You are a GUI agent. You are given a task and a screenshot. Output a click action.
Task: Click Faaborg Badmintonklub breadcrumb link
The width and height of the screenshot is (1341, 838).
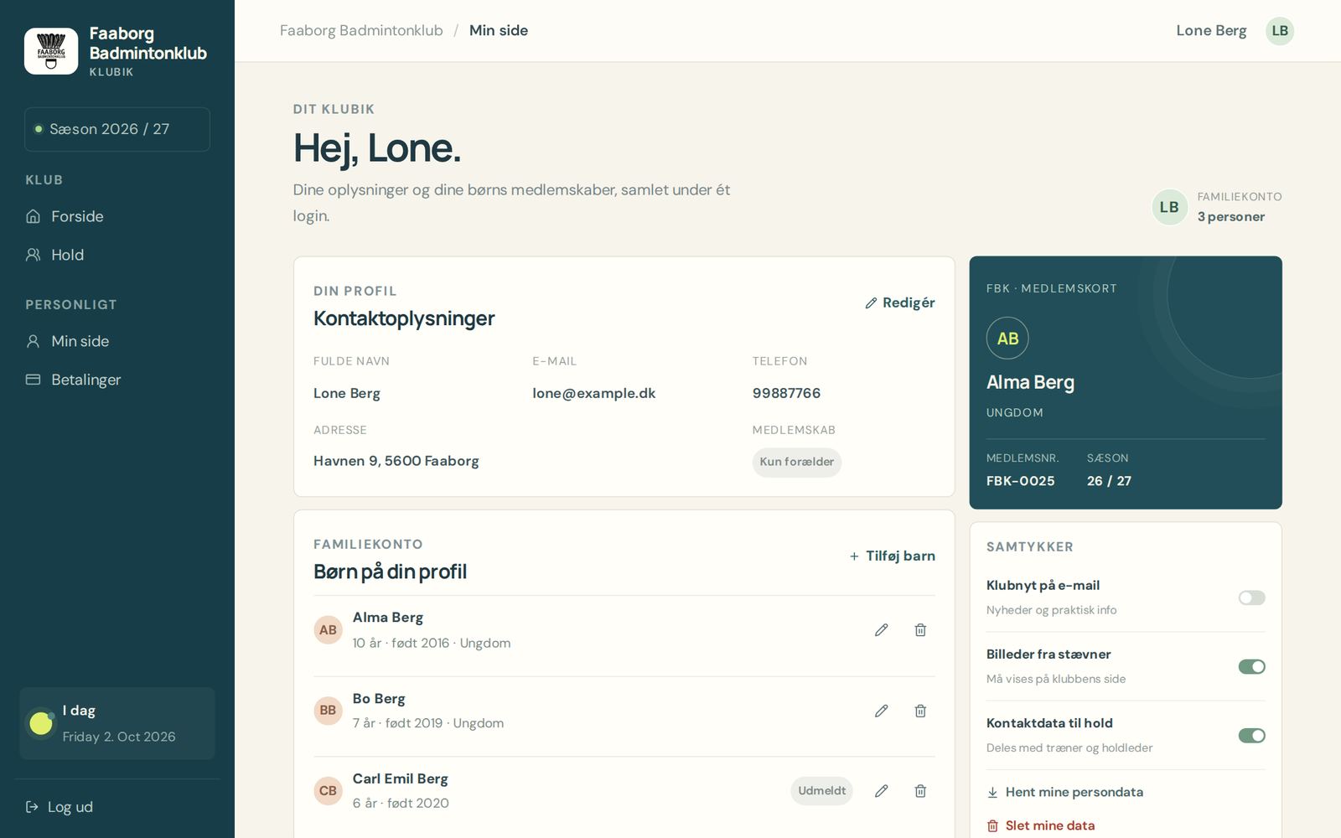tap(361, 30)
